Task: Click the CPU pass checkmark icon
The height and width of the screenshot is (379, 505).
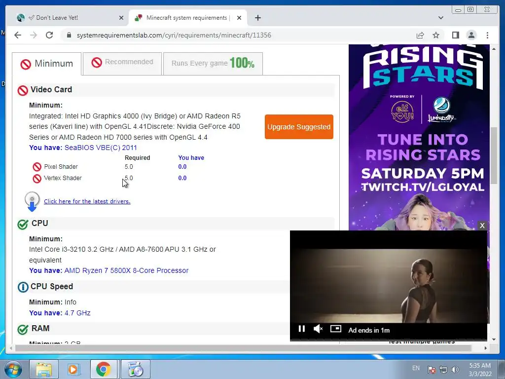Action: [x=23, y=224]
